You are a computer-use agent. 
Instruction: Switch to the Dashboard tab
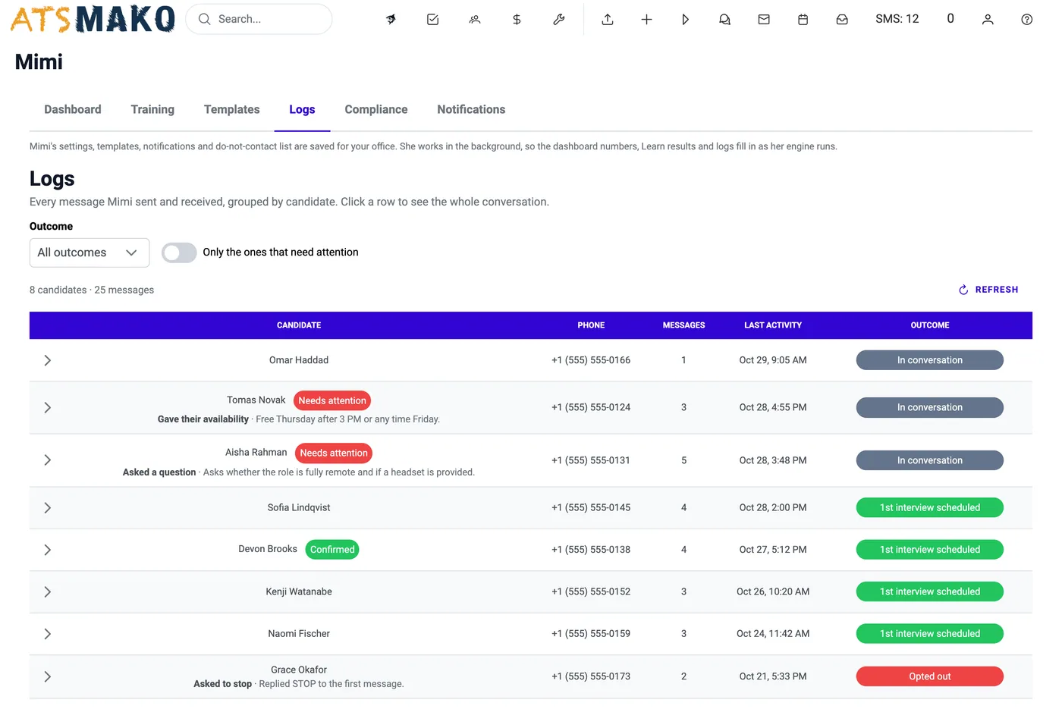pos(73,110)
